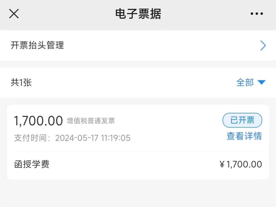276x207 pixels.
Task: Open 开票抬头管理 settings
Action: coord(38,45)
